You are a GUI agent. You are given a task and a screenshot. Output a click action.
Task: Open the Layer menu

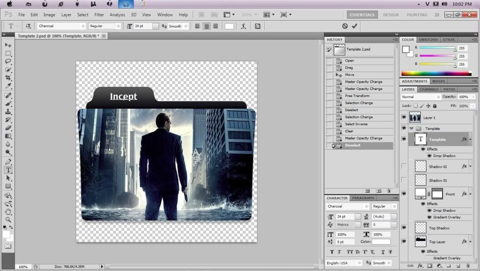(66, 15)
